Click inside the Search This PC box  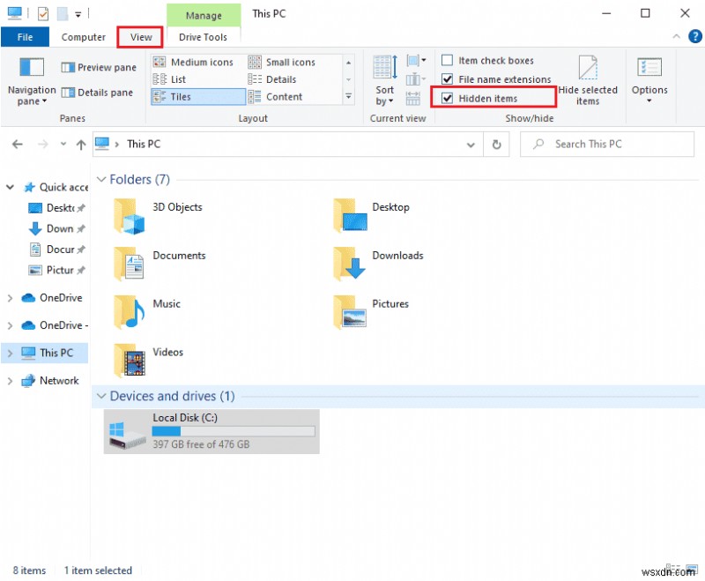608,144
